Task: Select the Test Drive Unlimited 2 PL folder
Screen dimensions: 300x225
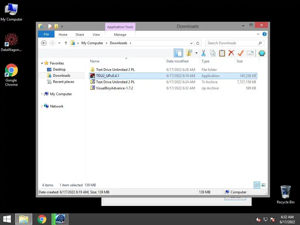Action: point(173,70)
